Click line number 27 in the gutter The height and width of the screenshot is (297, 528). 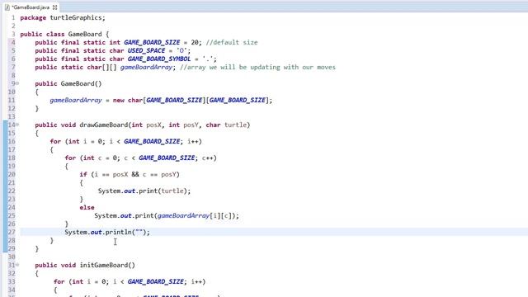12,232
